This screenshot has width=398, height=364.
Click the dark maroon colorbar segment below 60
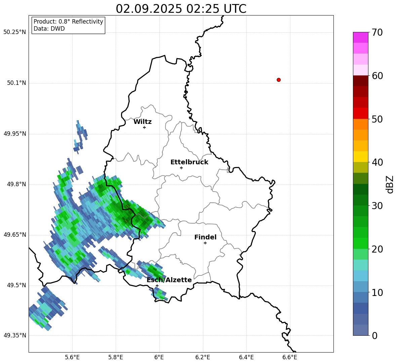pos(360,81)
